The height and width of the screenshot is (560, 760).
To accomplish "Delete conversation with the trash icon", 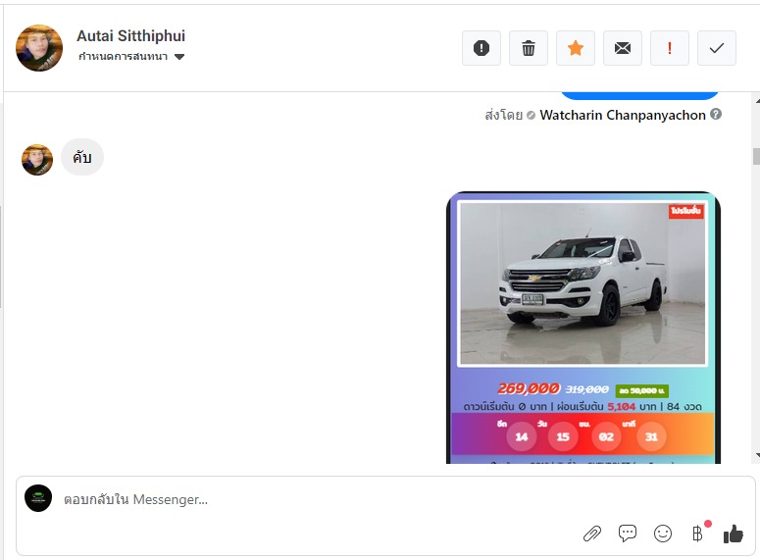I will click(x=529, y=48).
